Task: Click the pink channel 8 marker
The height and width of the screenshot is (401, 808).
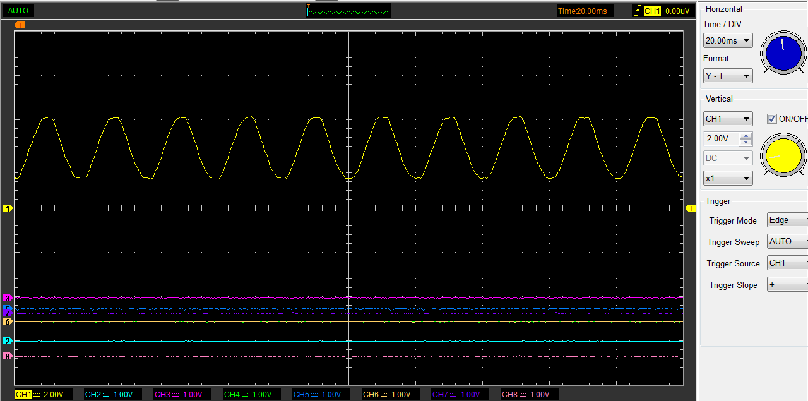Action: click(8, 356)
